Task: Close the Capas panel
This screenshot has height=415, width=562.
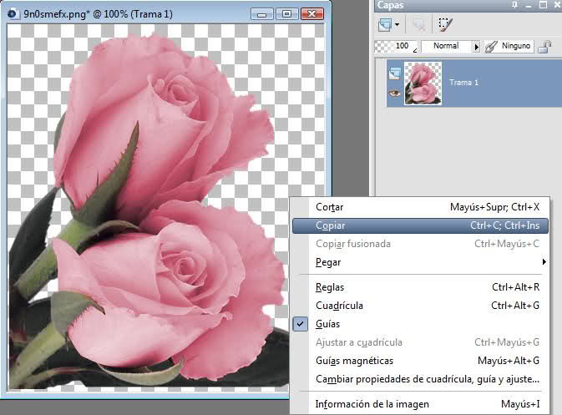Action: 558,5
